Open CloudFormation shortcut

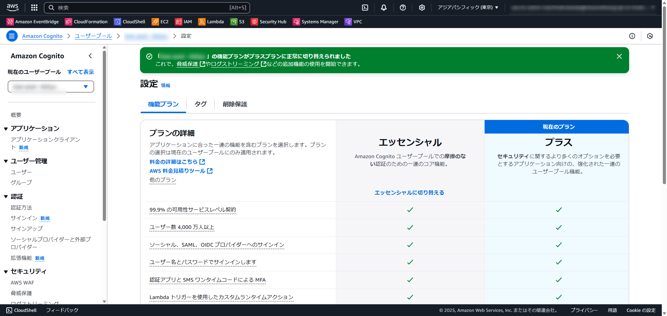point(86,22)
